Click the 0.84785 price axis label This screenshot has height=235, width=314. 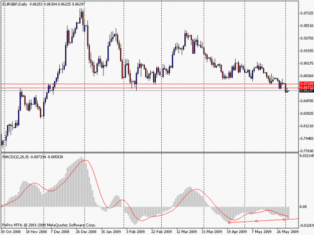(x=307, y=101)
